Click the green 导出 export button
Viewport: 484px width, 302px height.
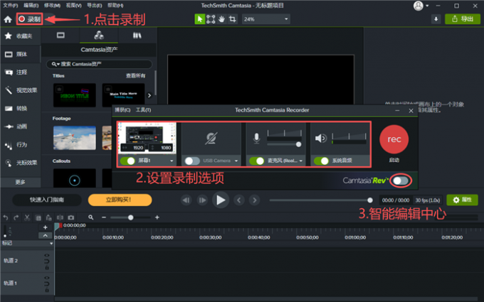463,19
